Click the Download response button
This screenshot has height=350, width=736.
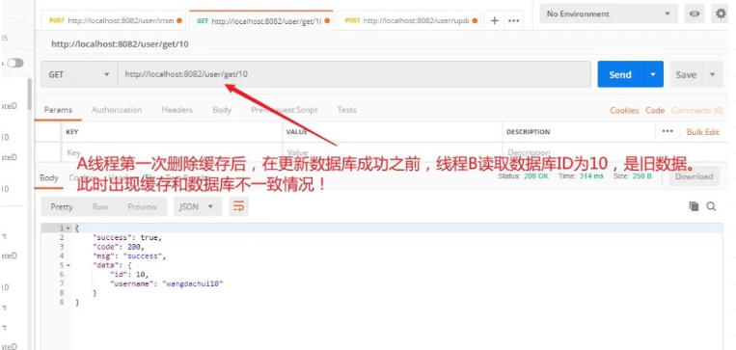click(x=694, y=176)
